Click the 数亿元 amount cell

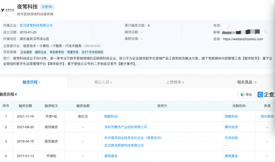83,116
